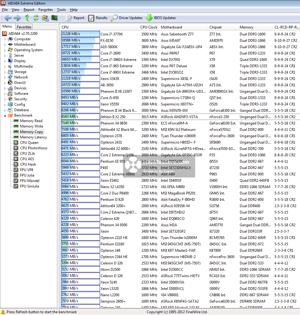Select the Config icon in tree

[x=10, y=104]
